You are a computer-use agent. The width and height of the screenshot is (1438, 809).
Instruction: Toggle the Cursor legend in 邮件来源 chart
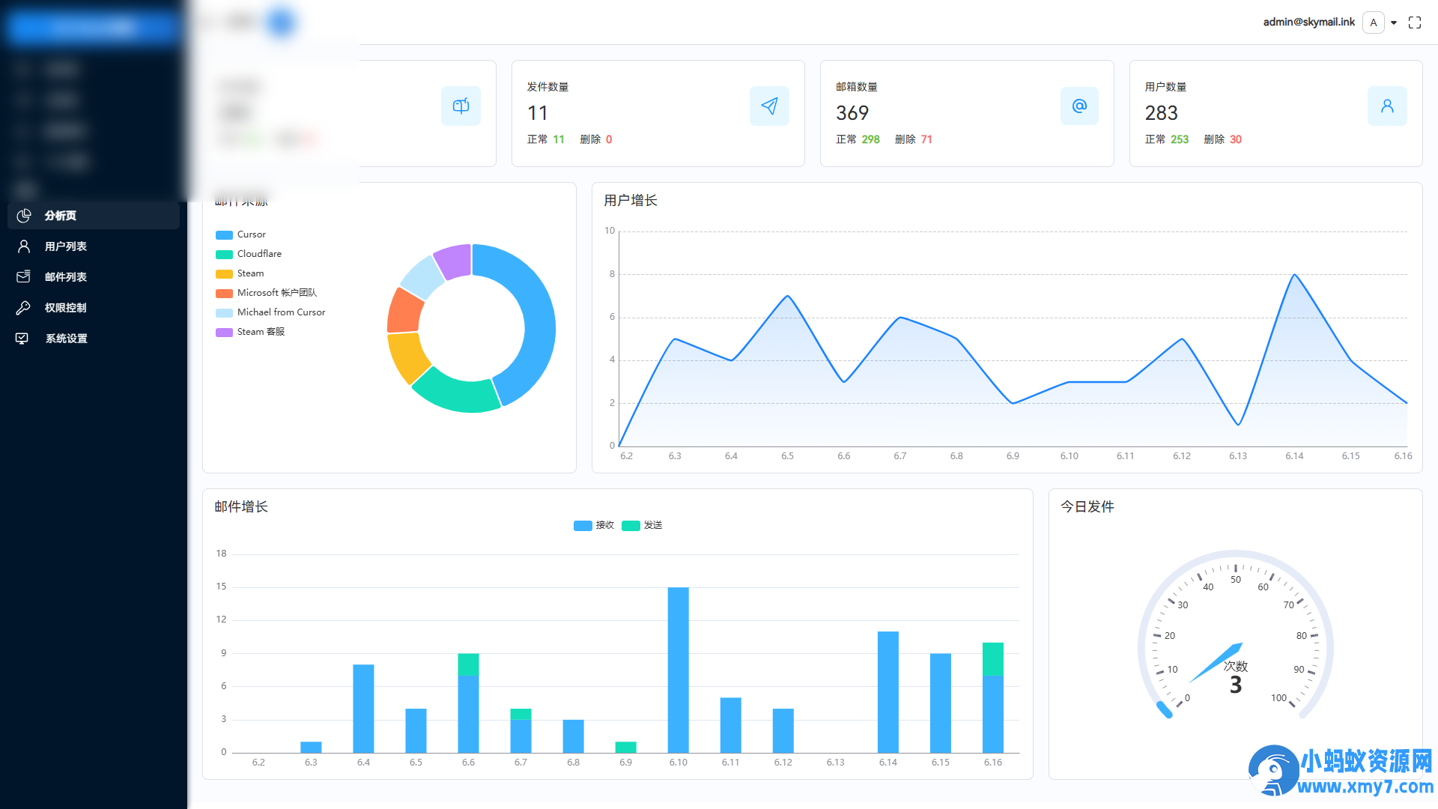pos(240,234)
